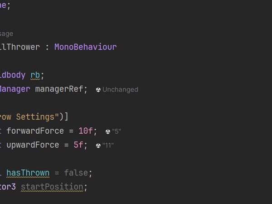Click the "11" serialized value hint

(x=108, y=146)
